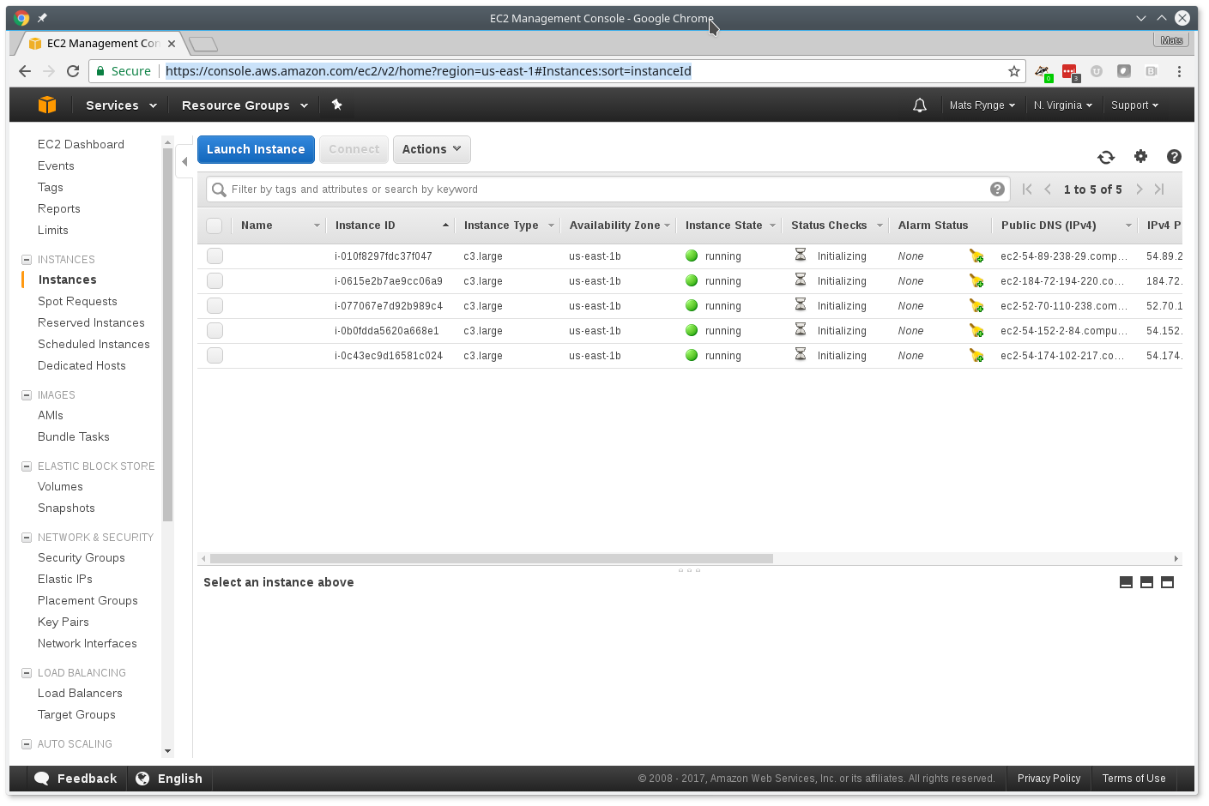Click the sidebar vertical scrollbar
This screenshot has width=1209, height=806.
[167, 334]
